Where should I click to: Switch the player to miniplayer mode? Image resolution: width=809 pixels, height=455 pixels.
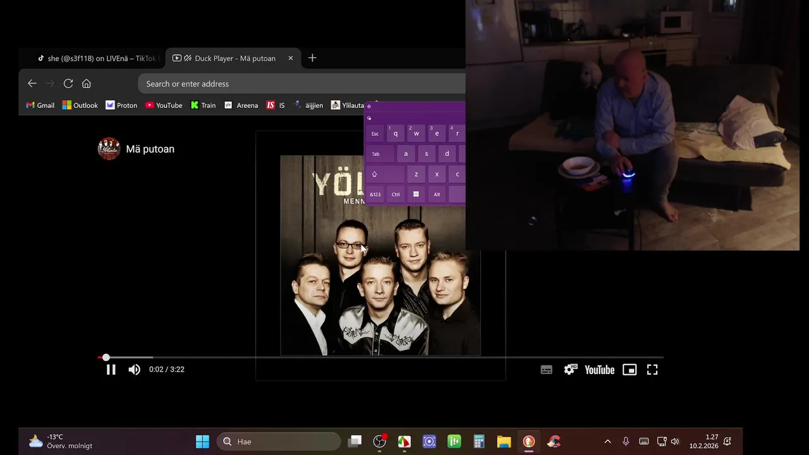(x=630, y=370)
